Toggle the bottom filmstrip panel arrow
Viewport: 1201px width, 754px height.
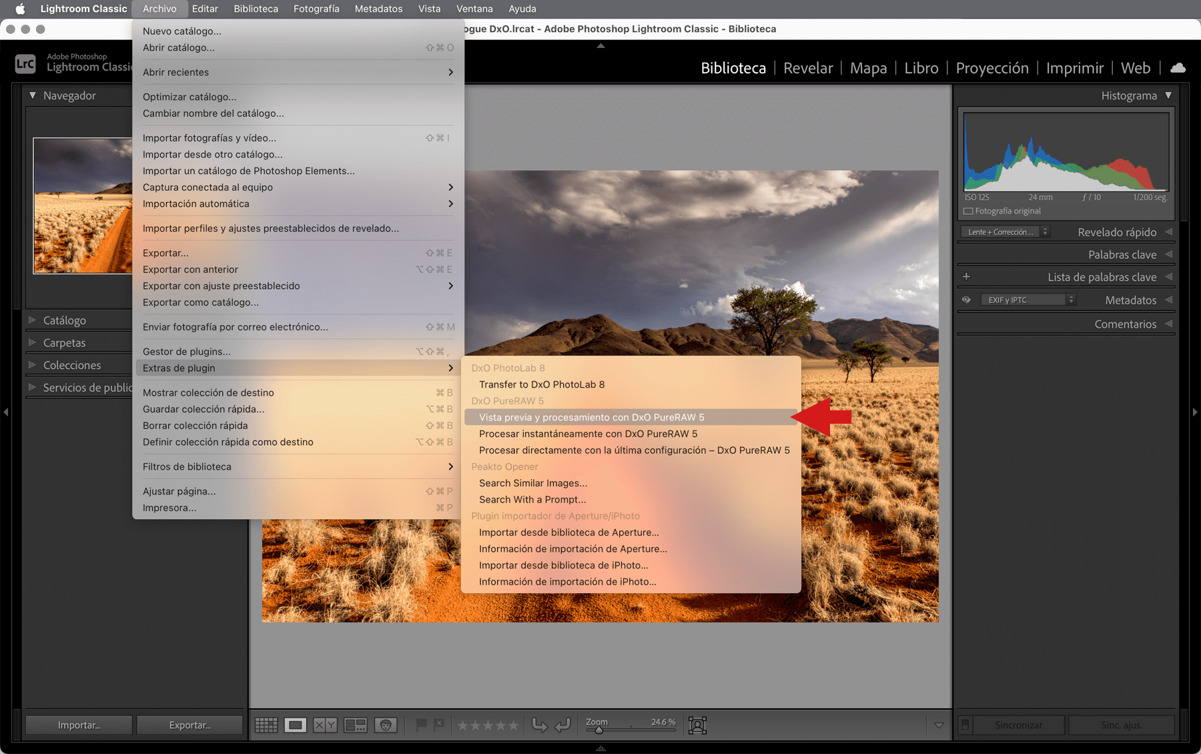click(x=600, y=749)
